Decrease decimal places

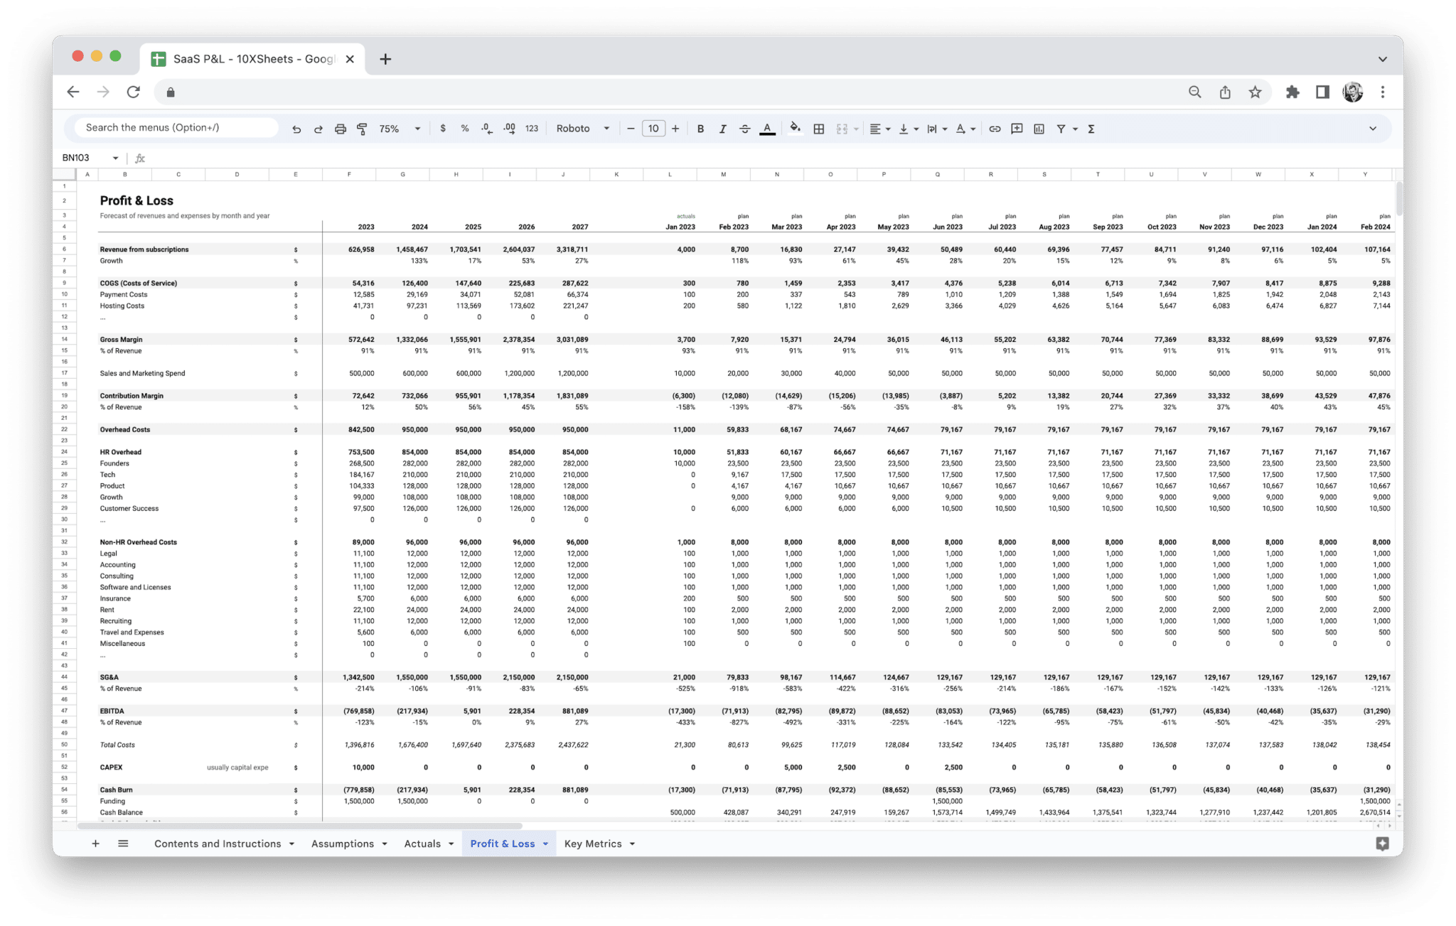point(486,128)
